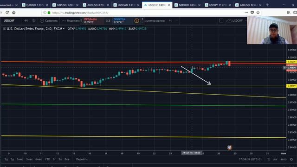This screenshot has height=167, width=297.
Task: Switch to the NZDUSD browser tab
Action: tap(187, 5)
